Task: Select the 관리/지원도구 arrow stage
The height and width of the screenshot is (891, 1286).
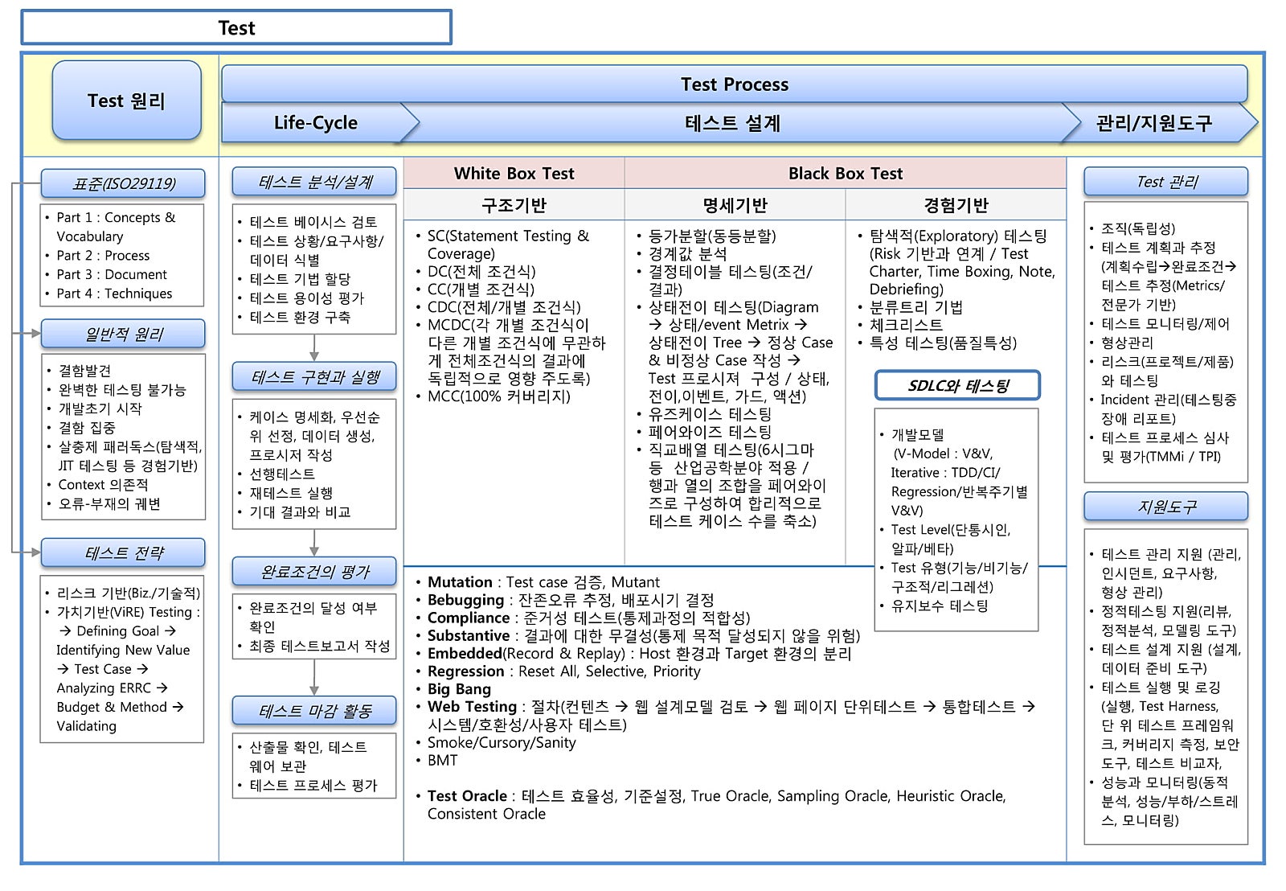Action: 1153,123
